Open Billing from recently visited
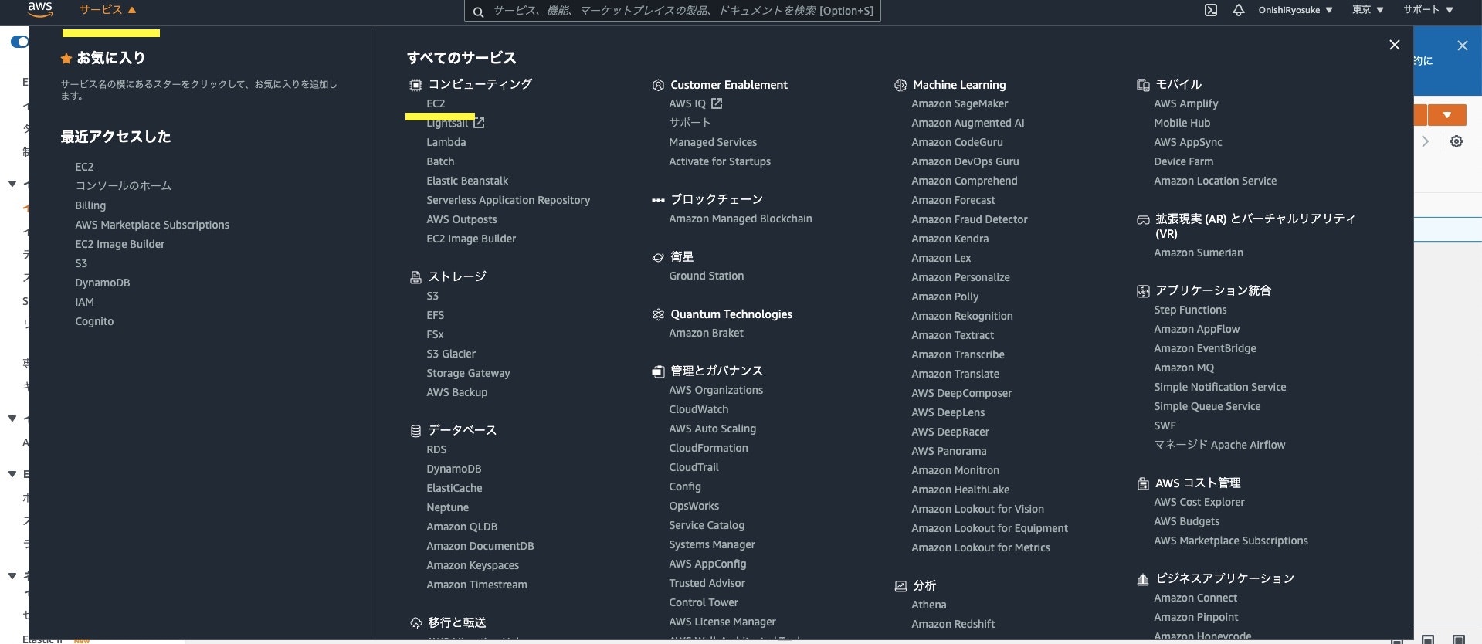 [90, 205]
